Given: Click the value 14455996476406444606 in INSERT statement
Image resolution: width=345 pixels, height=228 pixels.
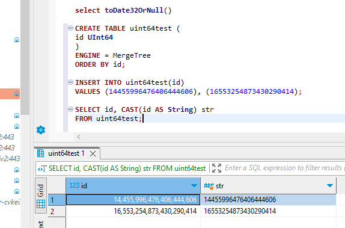Looking at the screenshot, I should tap(151, 91).
